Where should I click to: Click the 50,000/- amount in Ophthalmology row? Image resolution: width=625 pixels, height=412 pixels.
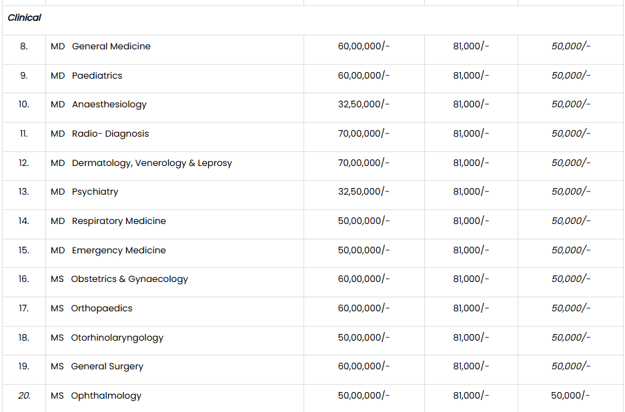(570, 396)
